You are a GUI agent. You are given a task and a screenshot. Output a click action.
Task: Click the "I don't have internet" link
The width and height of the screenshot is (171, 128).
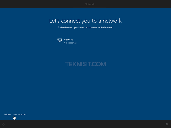15,114
